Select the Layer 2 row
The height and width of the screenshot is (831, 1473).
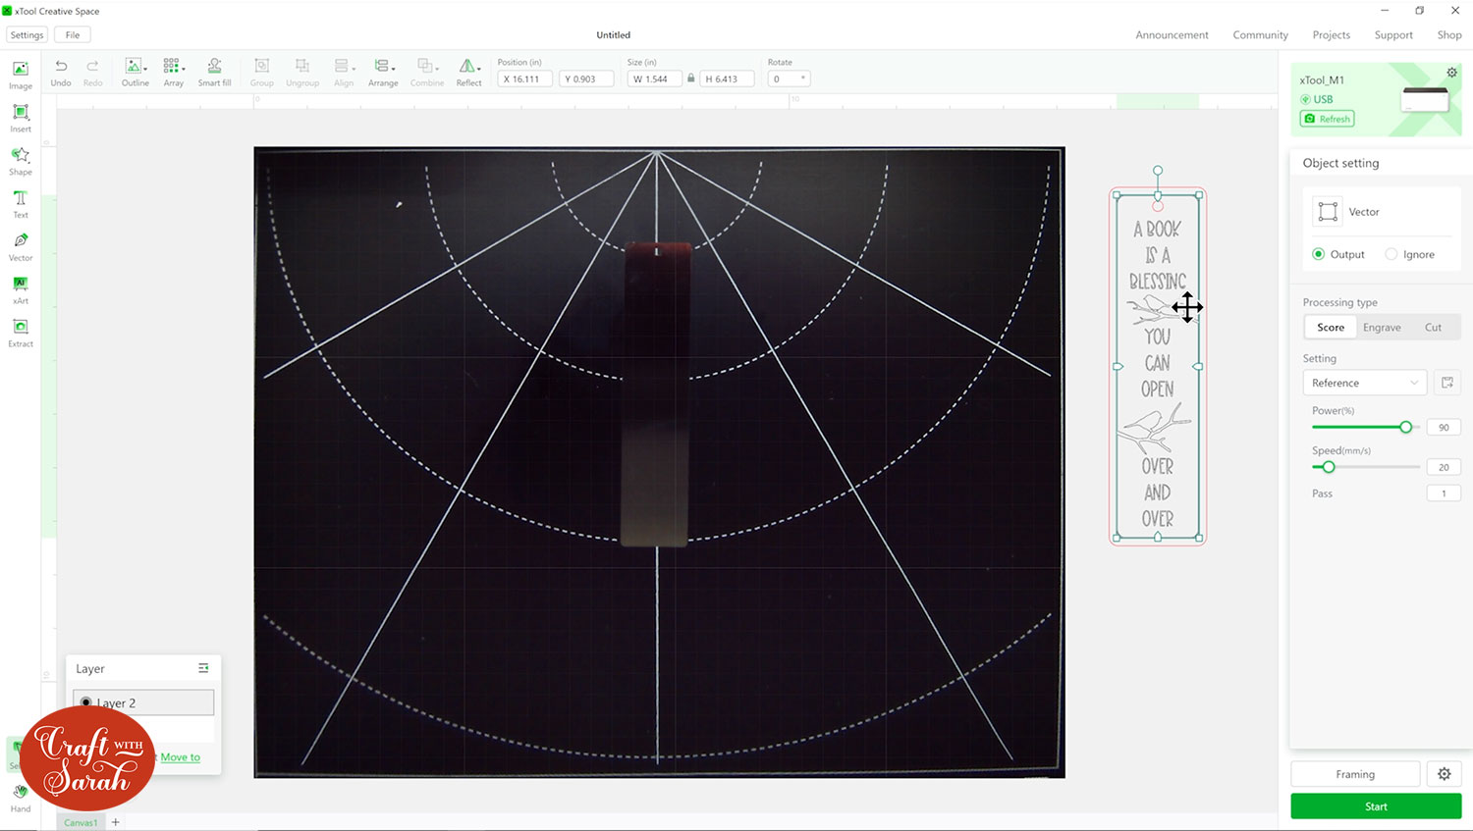[x=143, y=702]
